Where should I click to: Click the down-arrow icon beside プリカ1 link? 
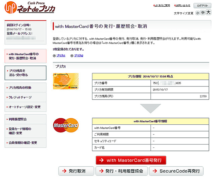click(x=54, y=56)
